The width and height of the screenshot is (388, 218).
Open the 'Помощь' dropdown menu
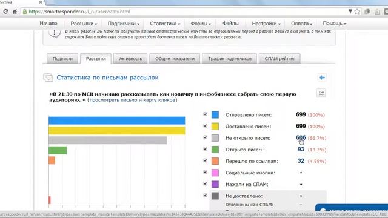pos(334,24)
